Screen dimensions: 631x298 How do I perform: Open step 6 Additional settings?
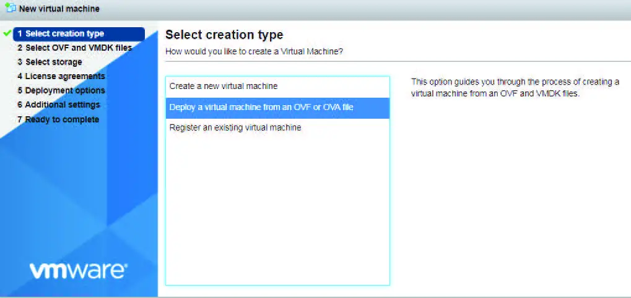pyautogui.click(x=58, y=105)
